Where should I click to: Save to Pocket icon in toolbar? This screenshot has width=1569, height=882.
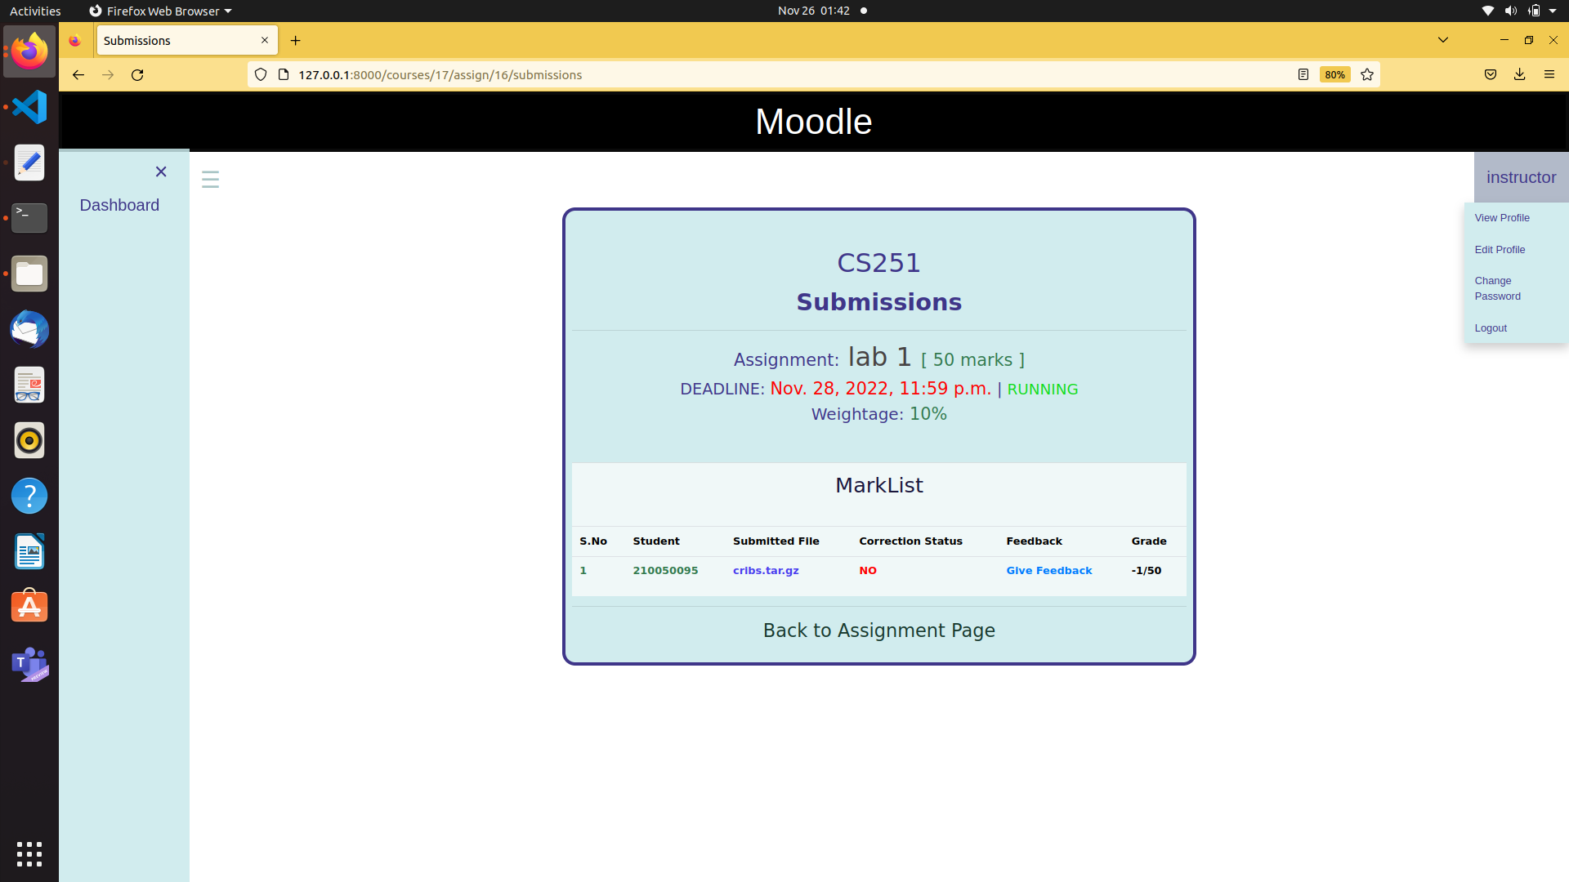tap(1491, 74)
